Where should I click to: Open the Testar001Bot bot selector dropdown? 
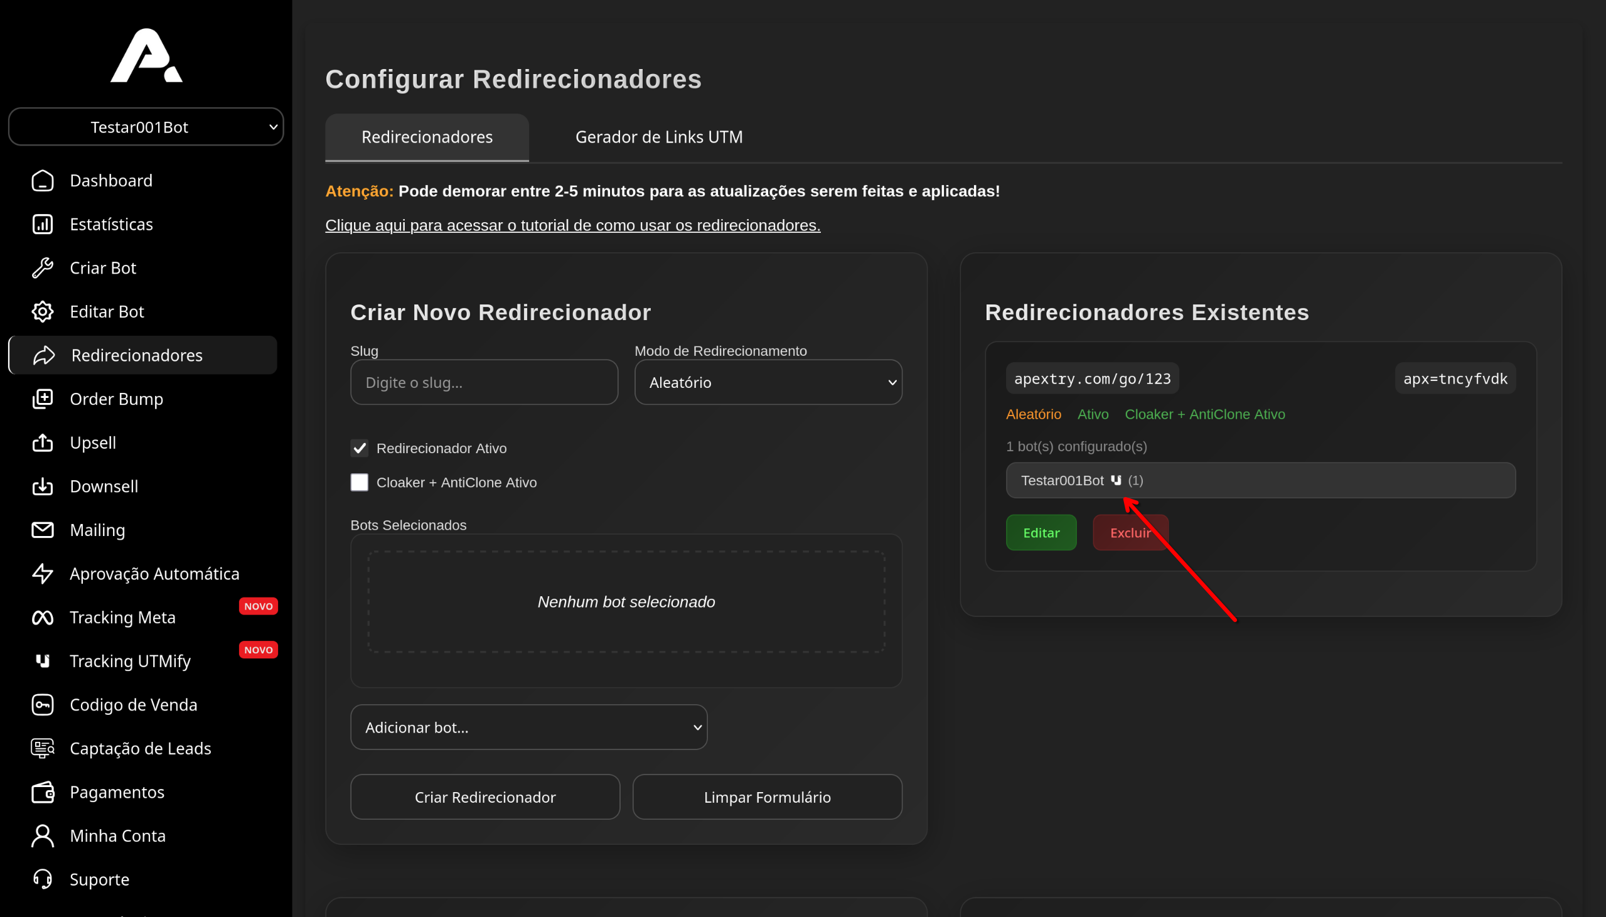click(x=146, y=127)
